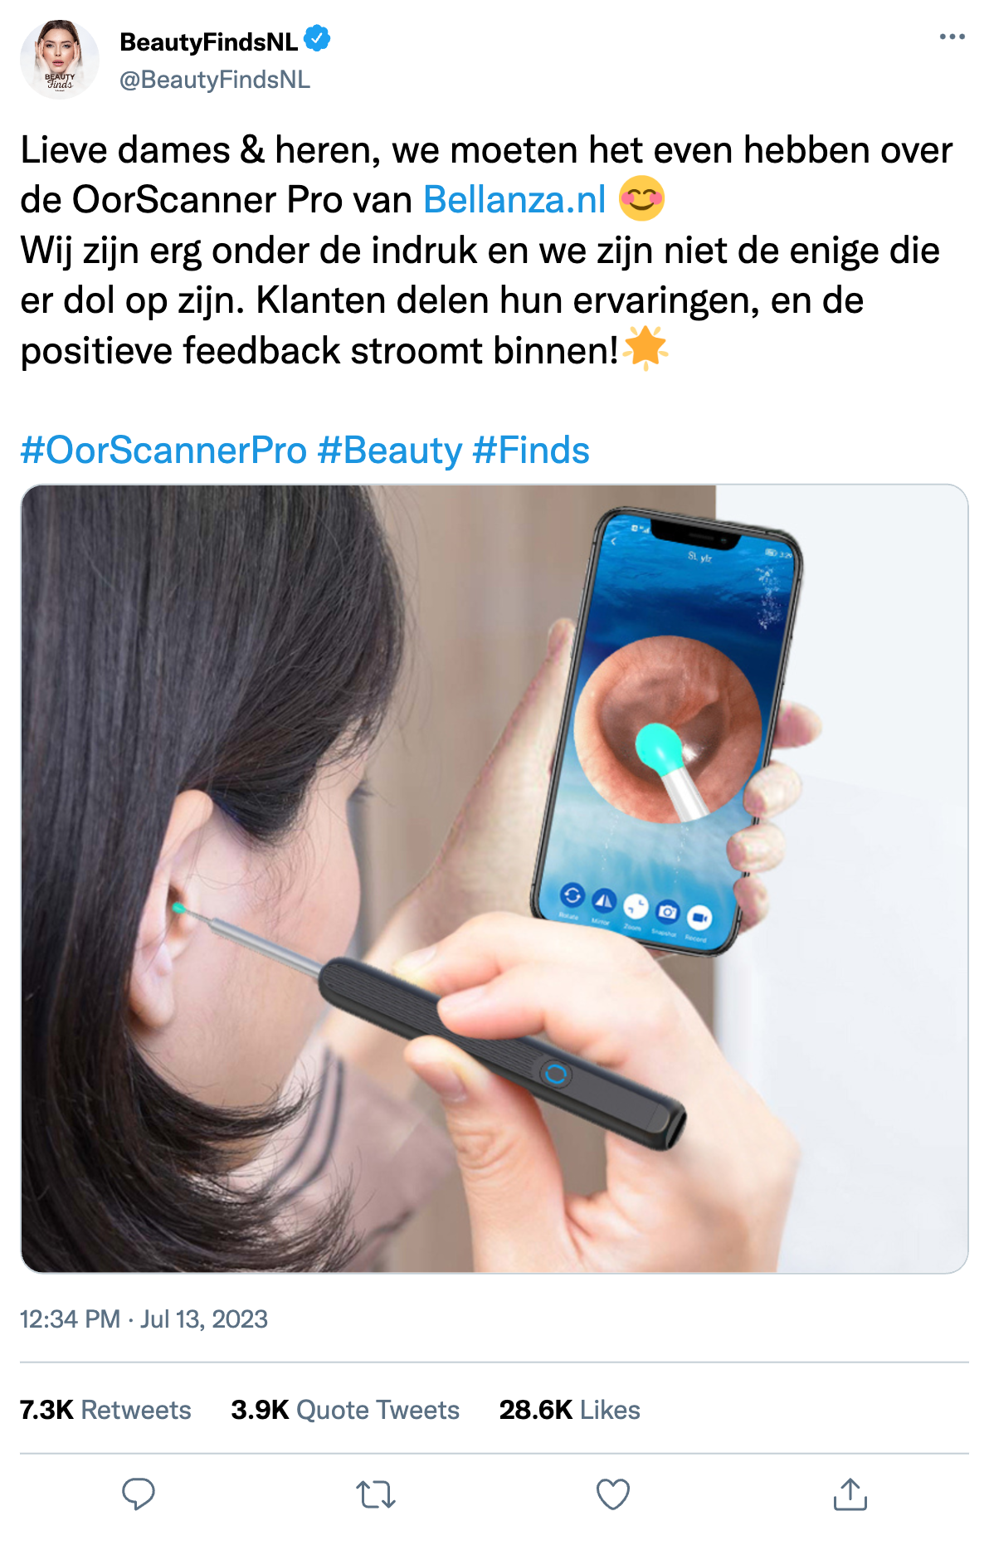Click the BeautyFindsNL display name

tap(209, 41)
